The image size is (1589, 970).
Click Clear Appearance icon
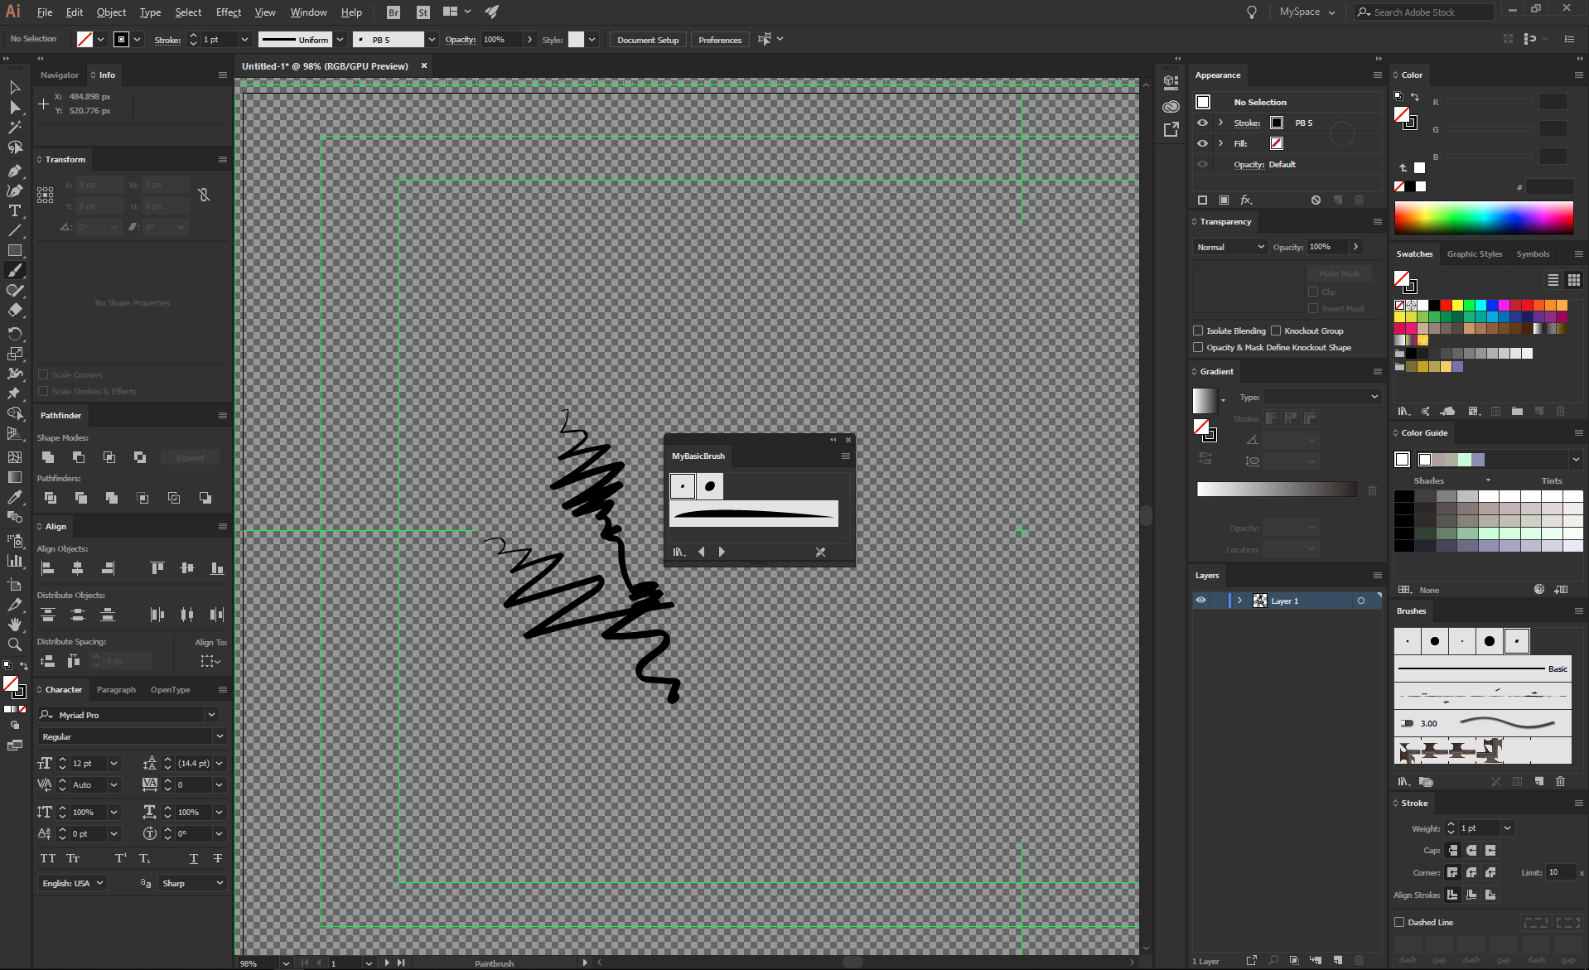(1316, 200)
